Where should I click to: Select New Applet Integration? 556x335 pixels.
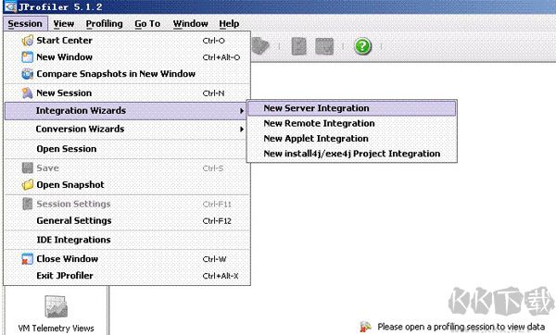click(x=351, y=139)
